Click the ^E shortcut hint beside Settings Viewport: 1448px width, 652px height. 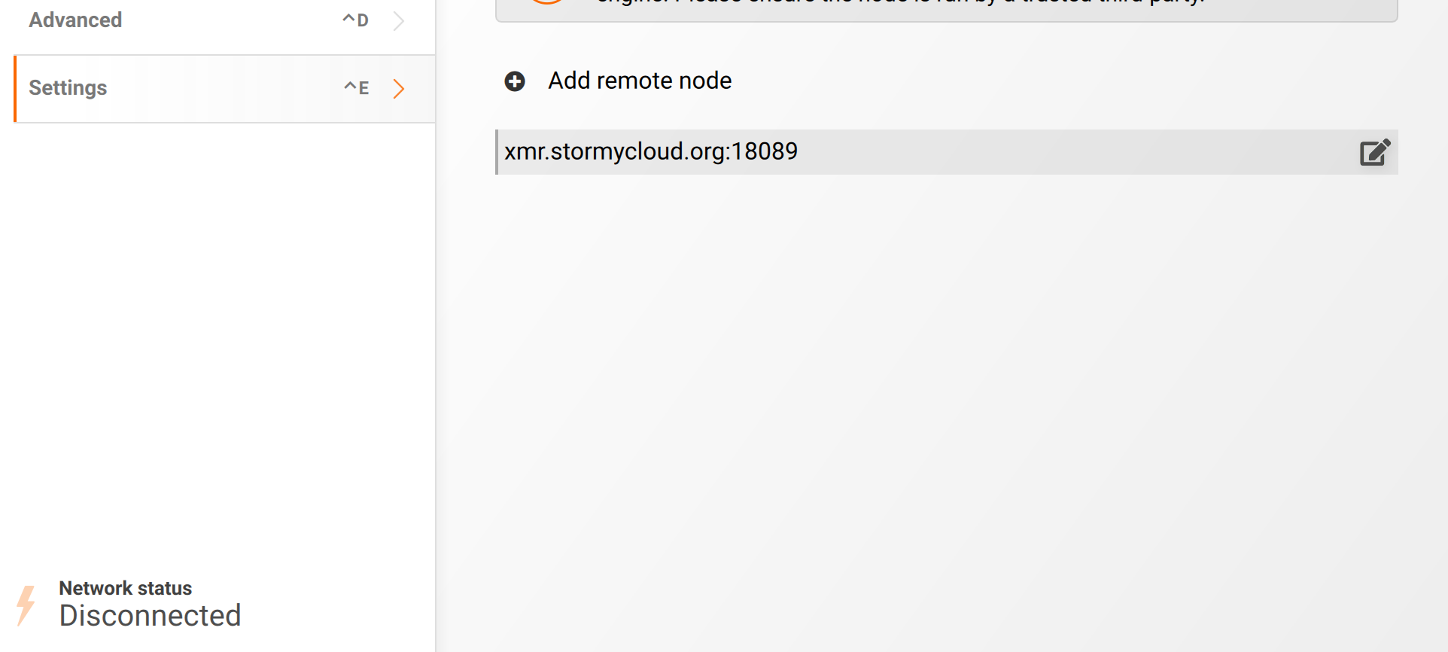(357, 88)
